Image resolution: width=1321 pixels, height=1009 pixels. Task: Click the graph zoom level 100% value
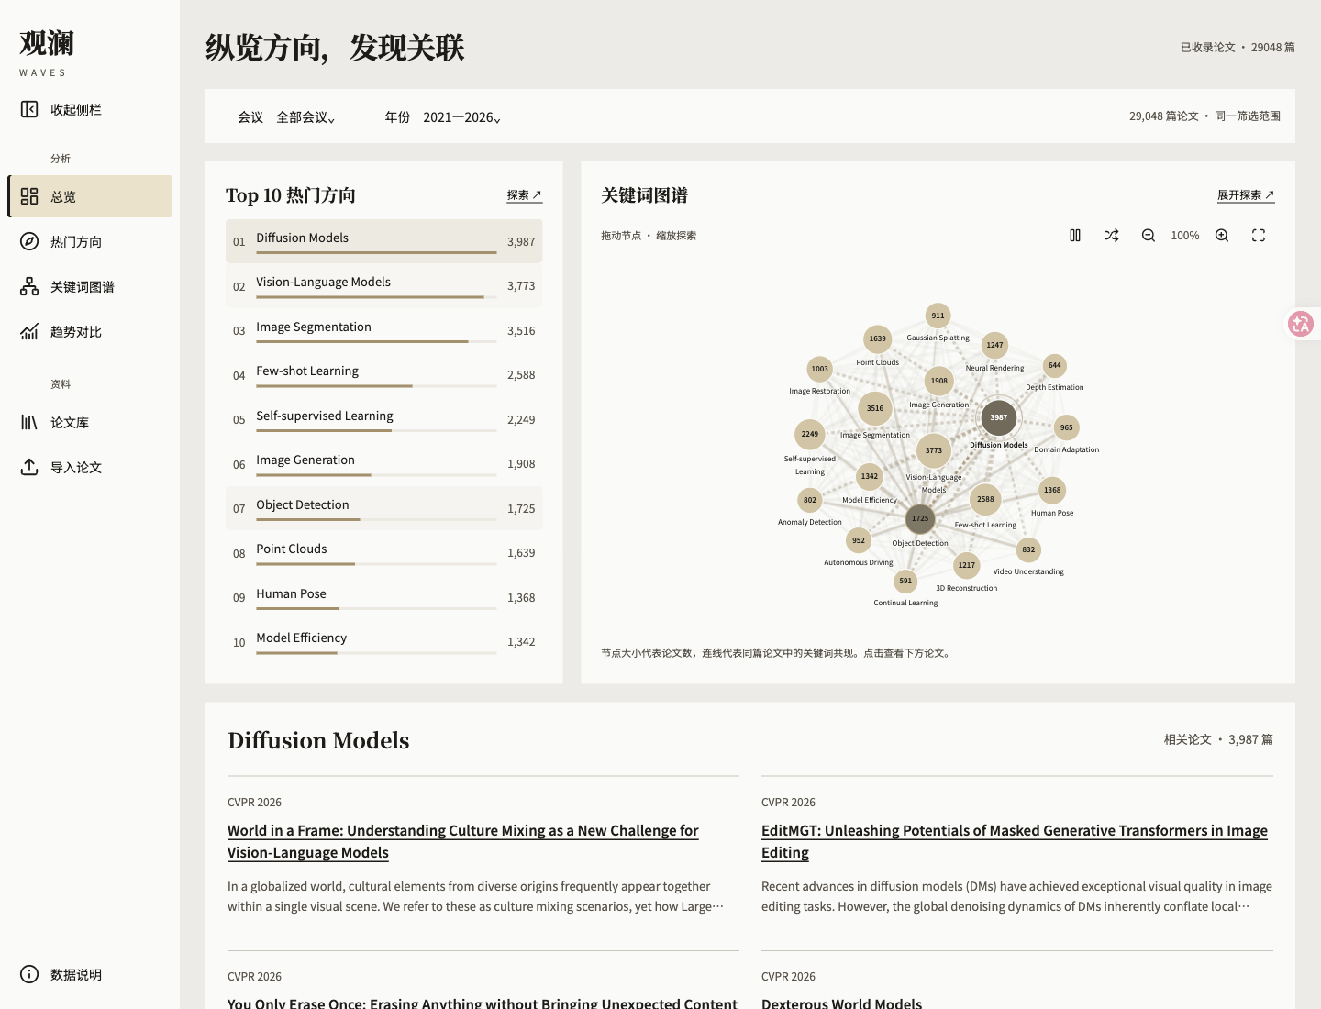(x=1185, y=236)
